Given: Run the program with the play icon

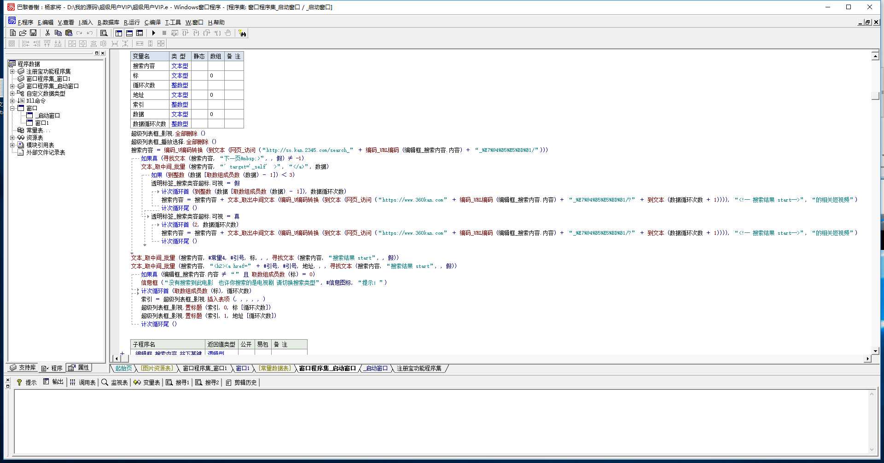Looking at the screenshot, I should tap(153, 33).
